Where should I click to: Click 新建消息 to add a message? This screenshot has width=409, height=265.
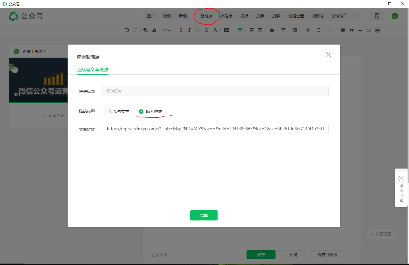tap(53, 115)
